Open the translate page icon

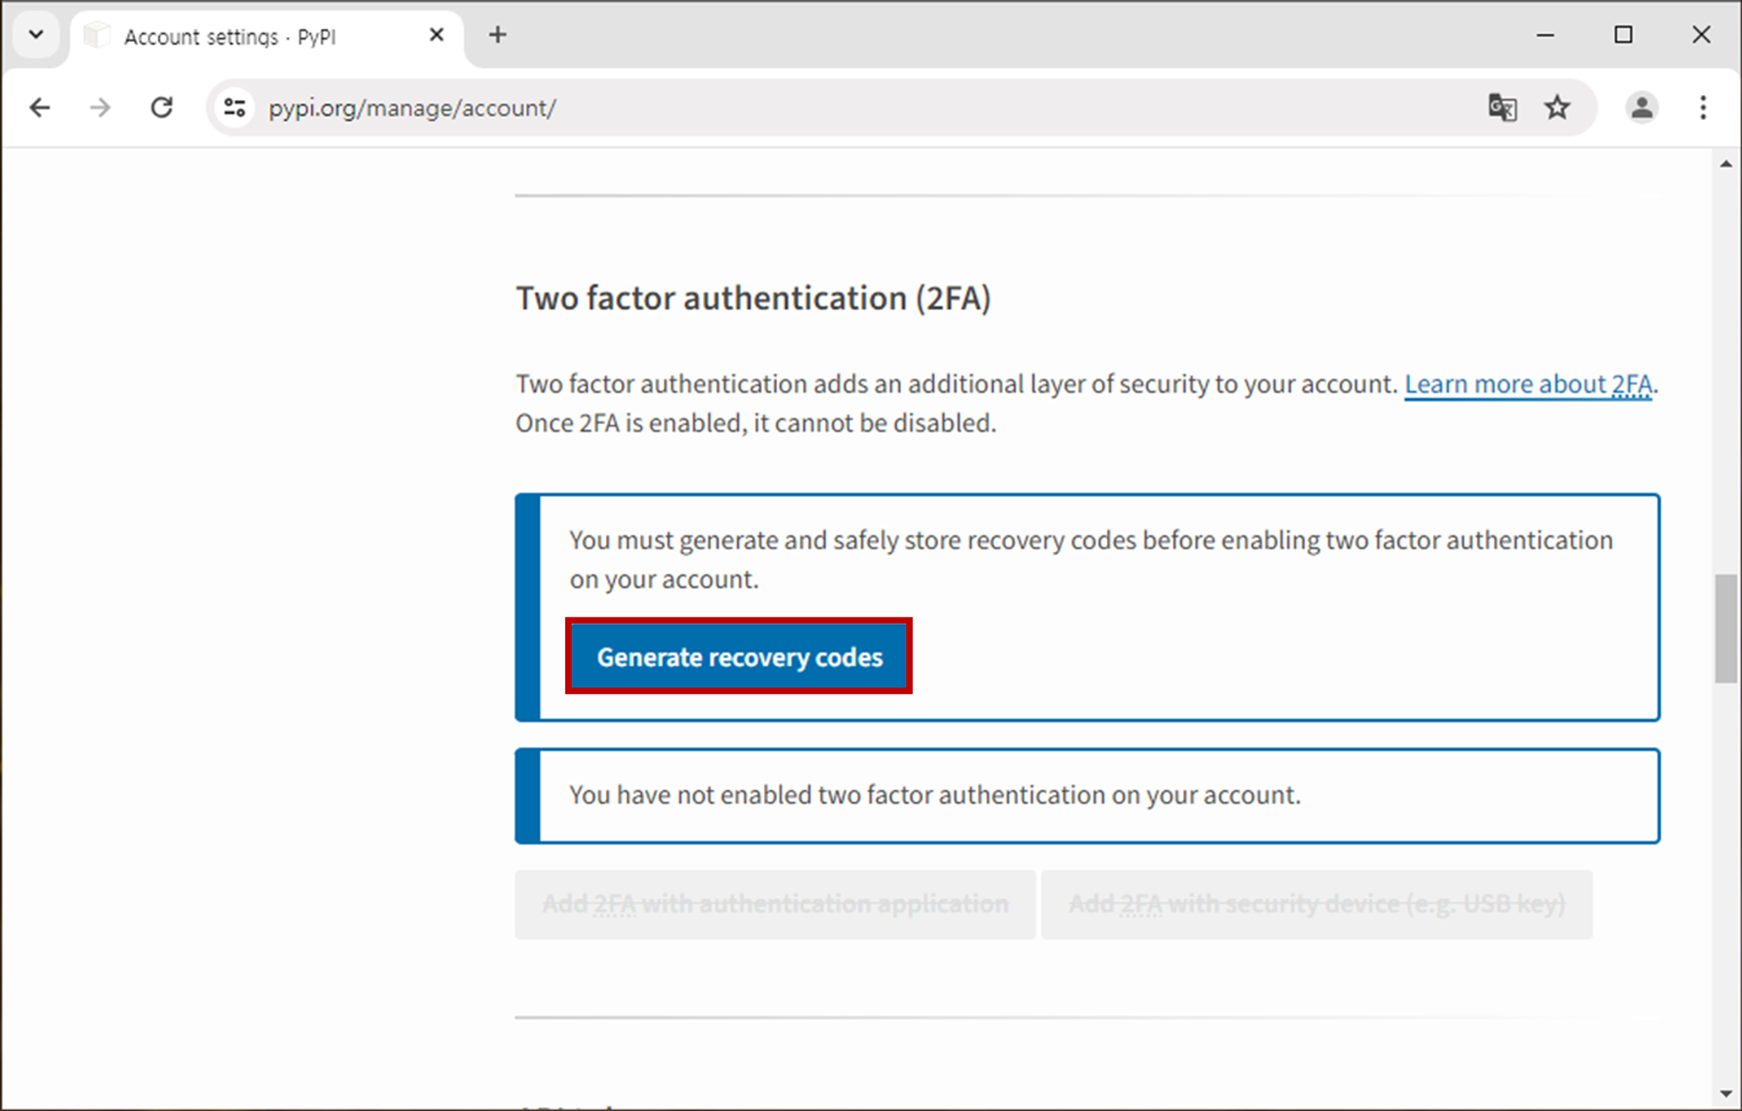(1502, 108)
